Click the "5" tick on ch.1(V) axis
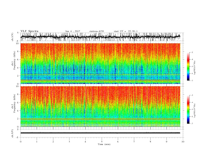Image resolution: width=206 pixels, height=159 pixels. point(18,33)
